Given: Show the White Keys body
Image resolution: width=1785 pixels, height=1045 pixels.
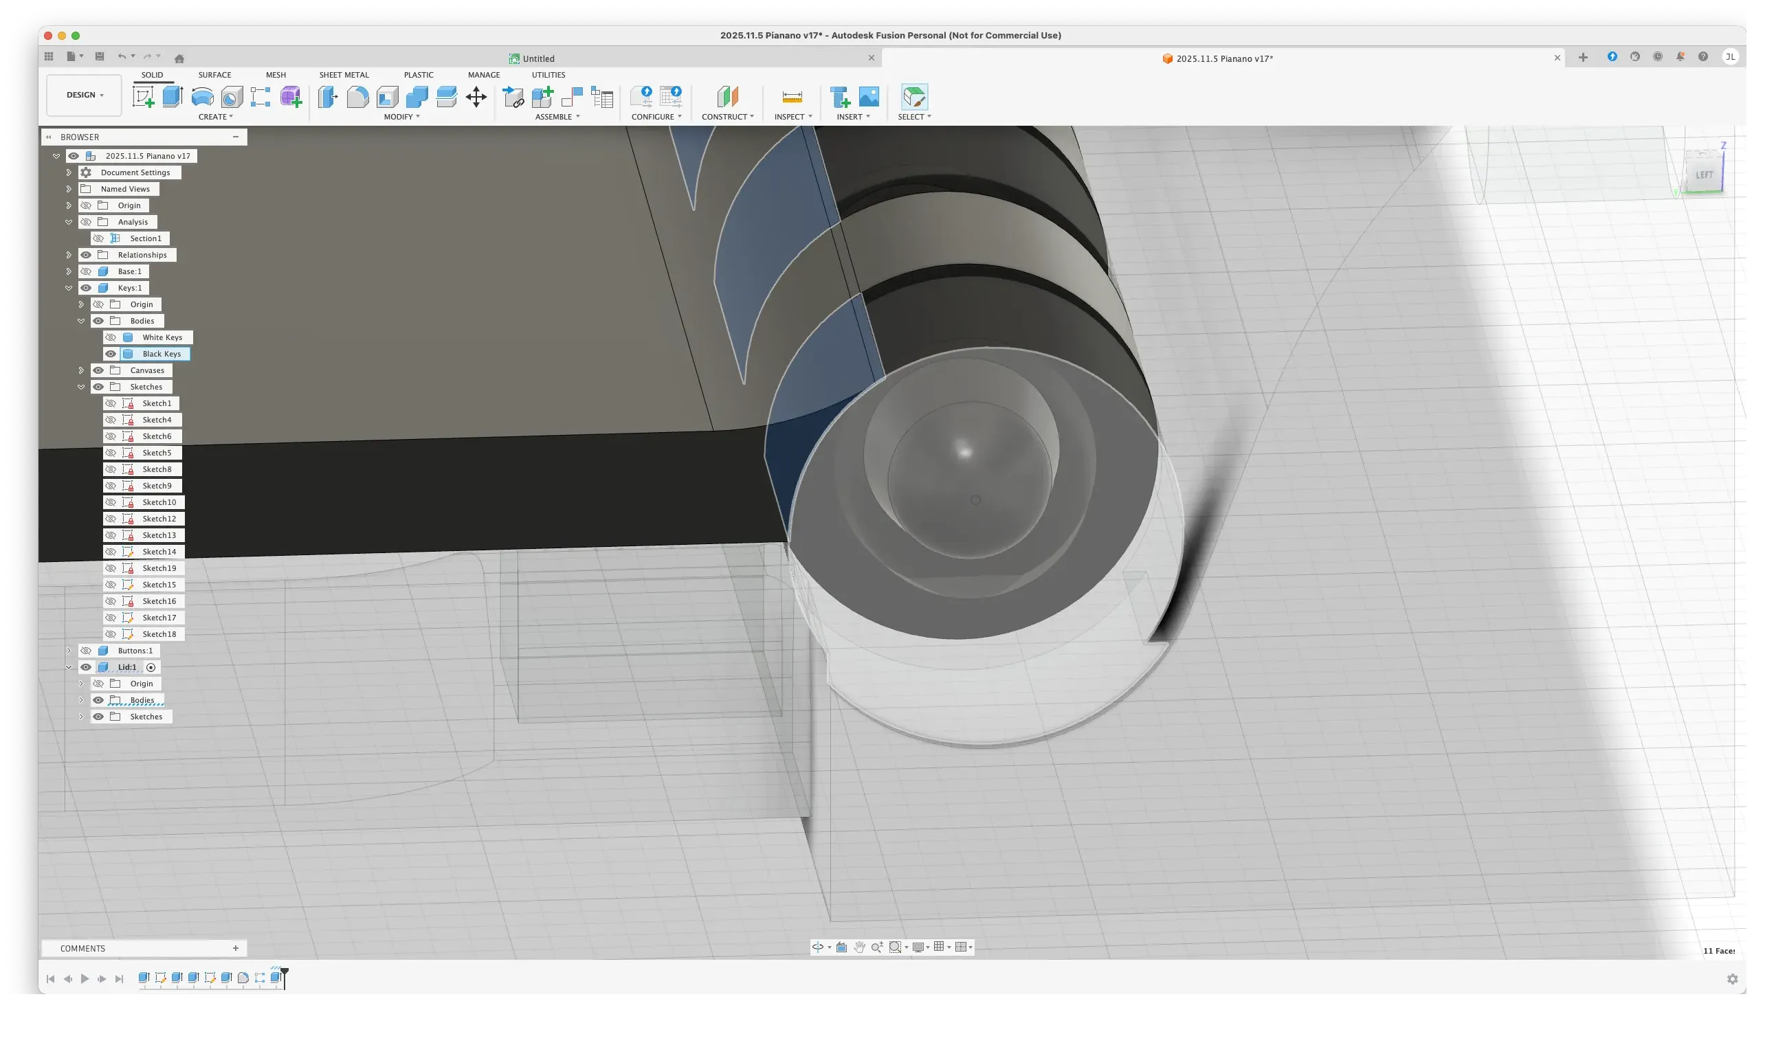Looking at the screenshot, I should (111, 337).
